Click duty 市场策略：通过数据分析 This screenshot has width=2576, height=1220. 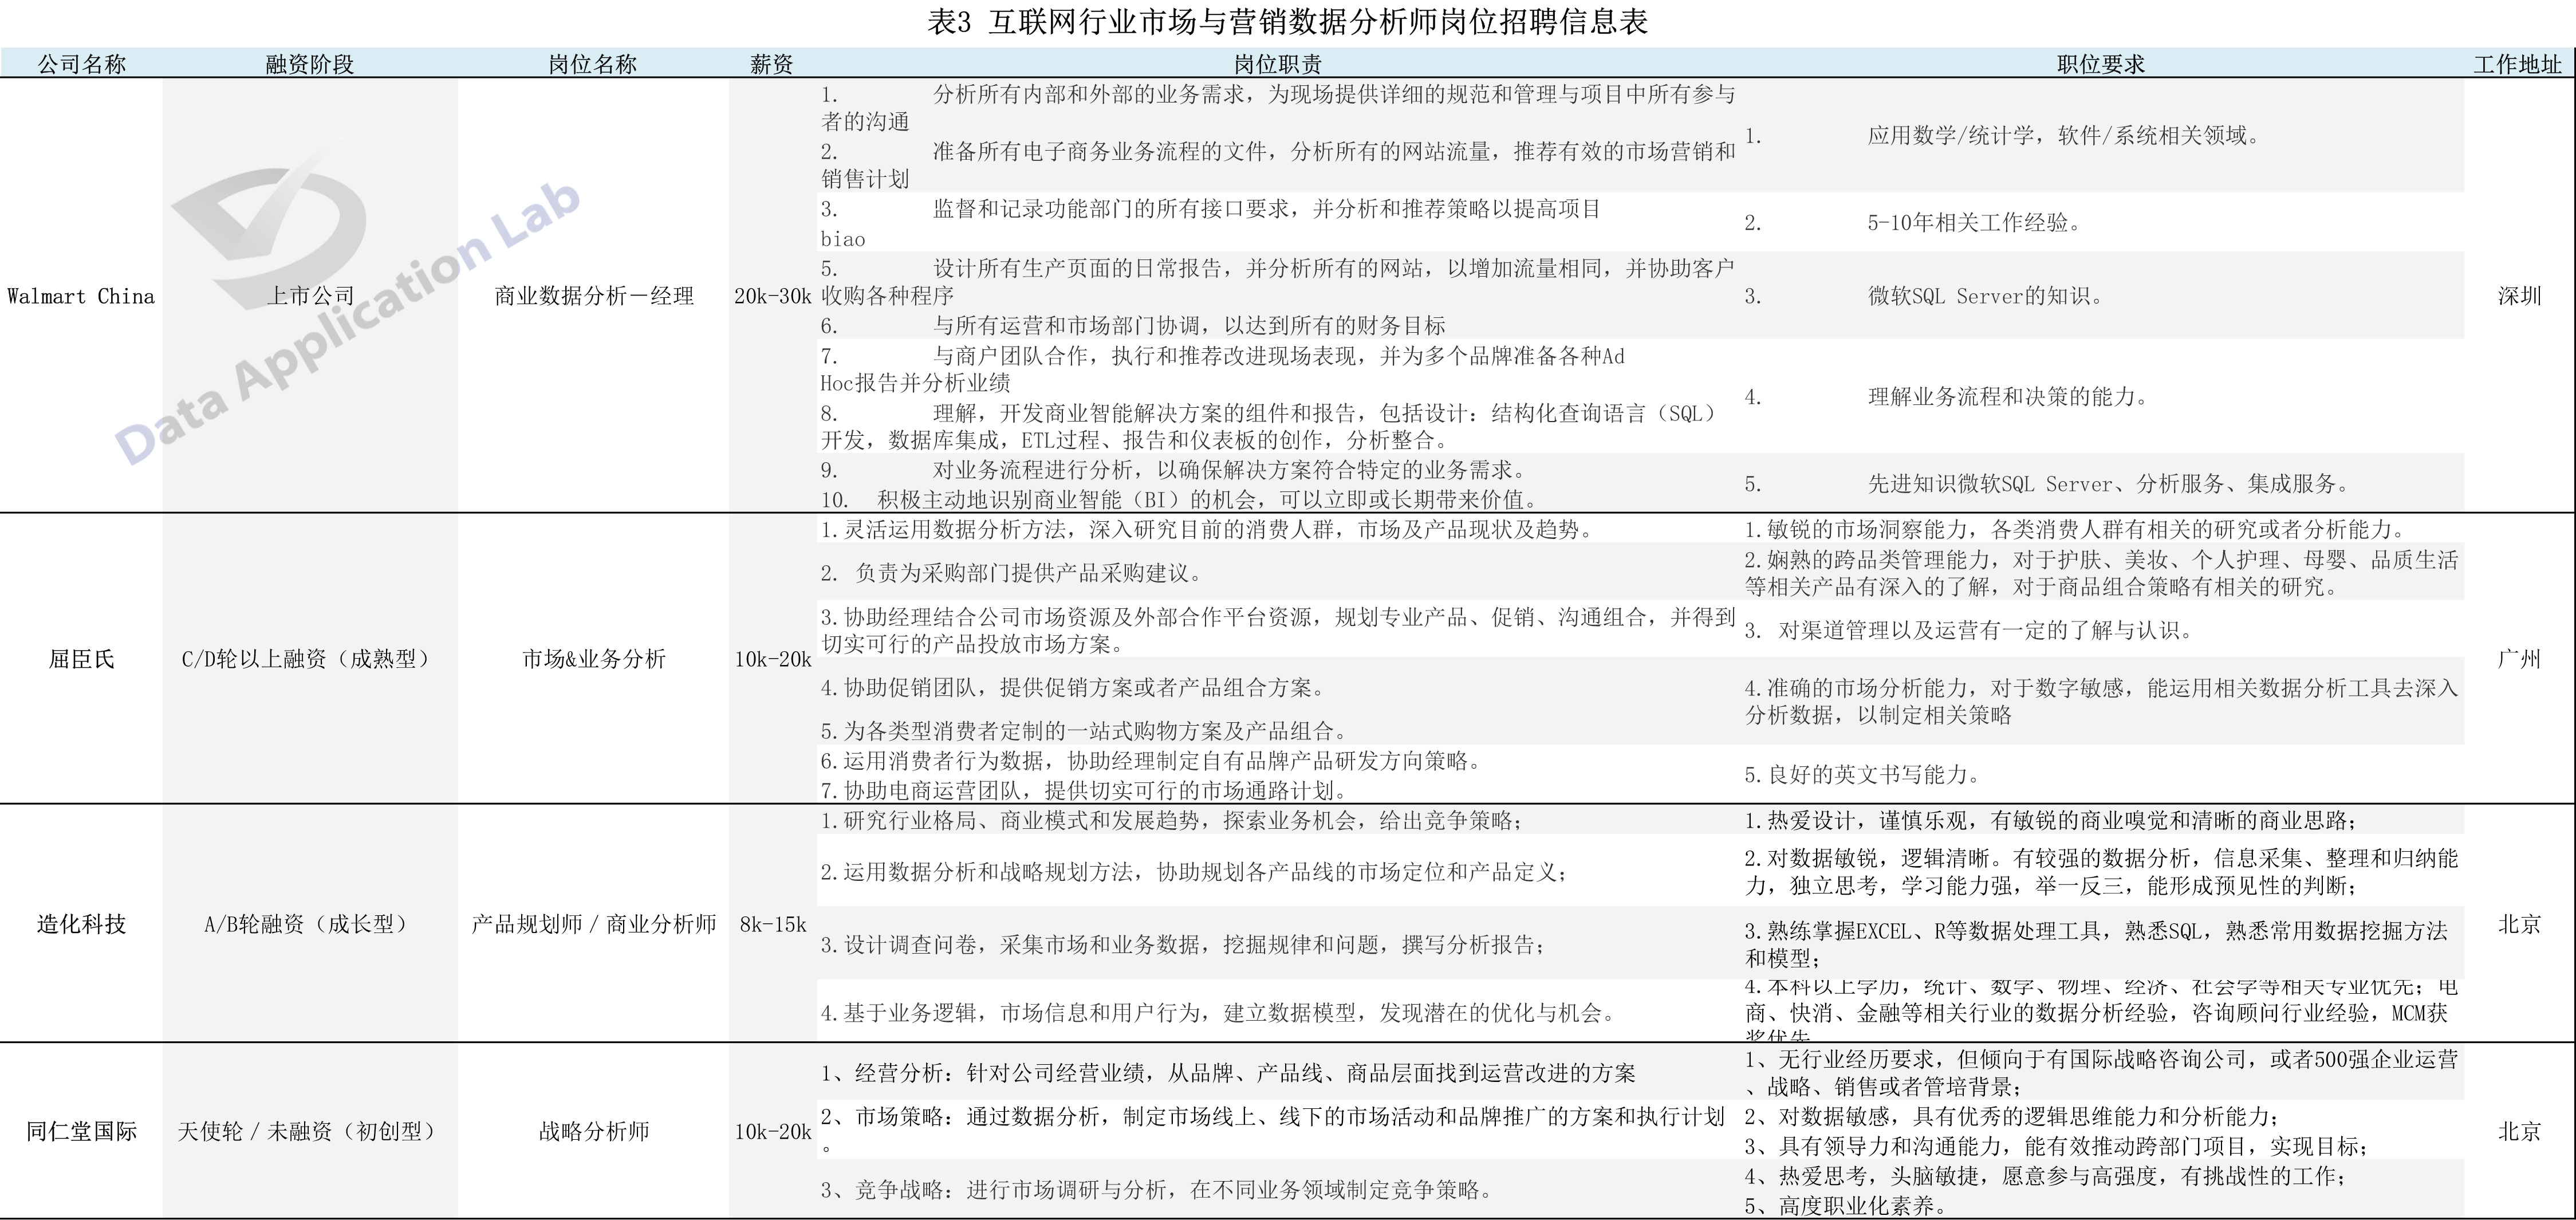click(1272, 1130)
